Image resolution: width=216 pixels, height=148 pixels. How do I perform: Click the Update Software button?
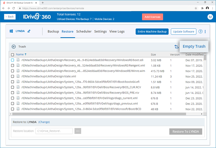pyautogui.click(x=184, y=32)
